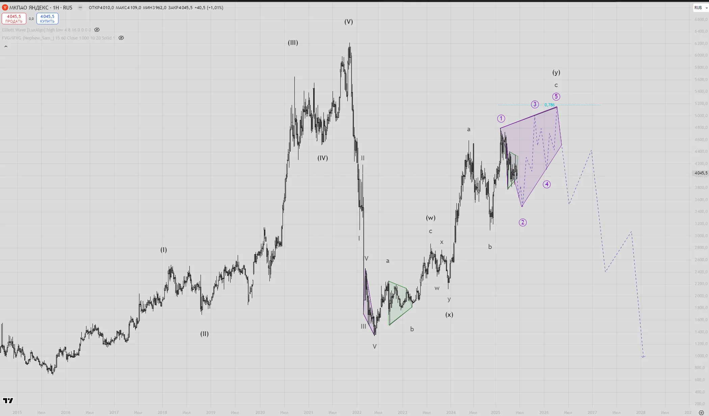Viewport: 709px width, 416px height.
Task: Select the (III) wave label
Action: [x=293, y=43]
